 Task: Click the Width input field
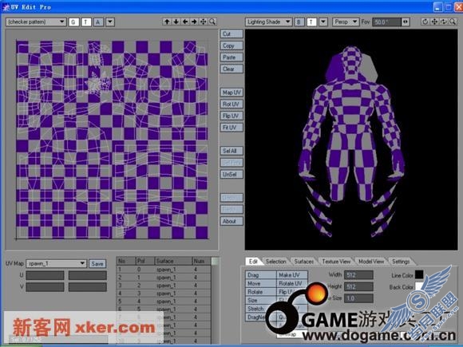tap(358, 275)
